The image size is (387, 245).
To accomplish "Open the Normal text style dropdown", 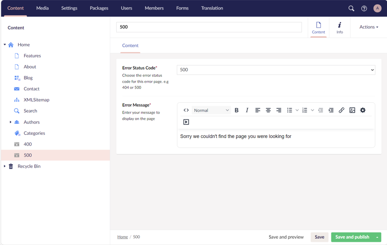I will (x=211, y=110).
